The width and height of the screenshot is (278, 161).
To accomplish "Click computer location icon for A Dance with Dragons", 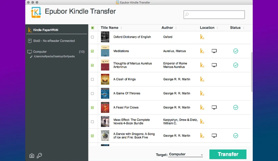I will [x=214, y=136].
